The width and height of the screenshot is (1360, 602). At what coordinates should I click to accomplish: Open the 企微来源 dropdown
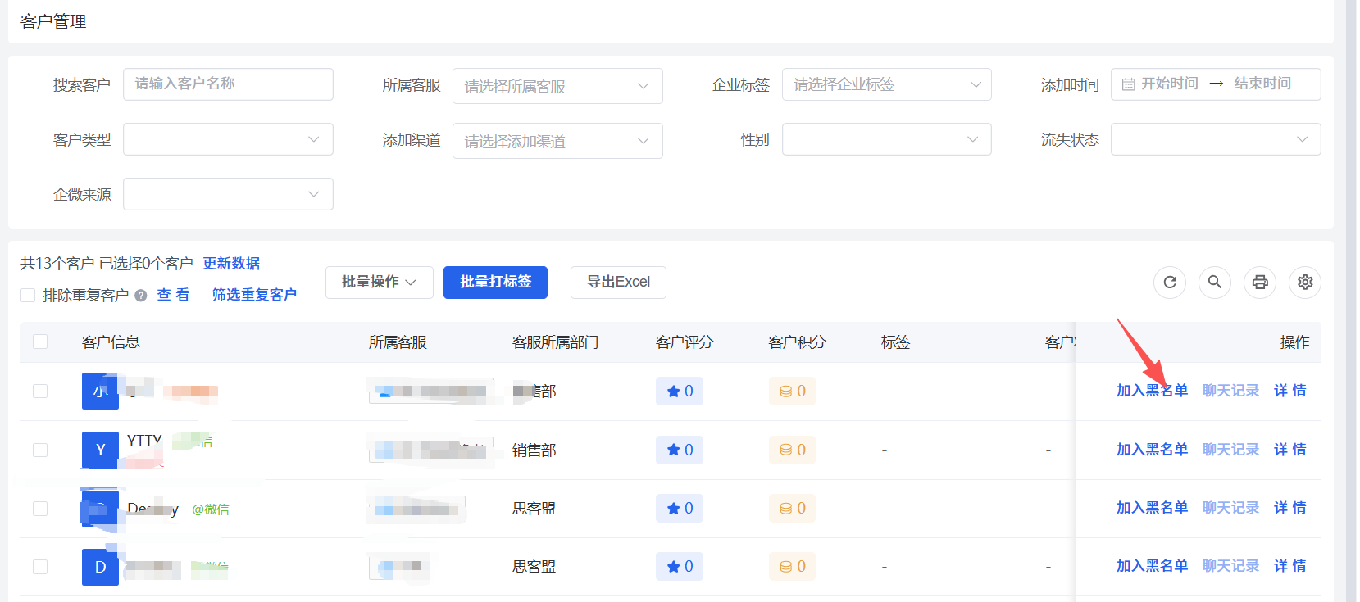(x=228, y=194)
